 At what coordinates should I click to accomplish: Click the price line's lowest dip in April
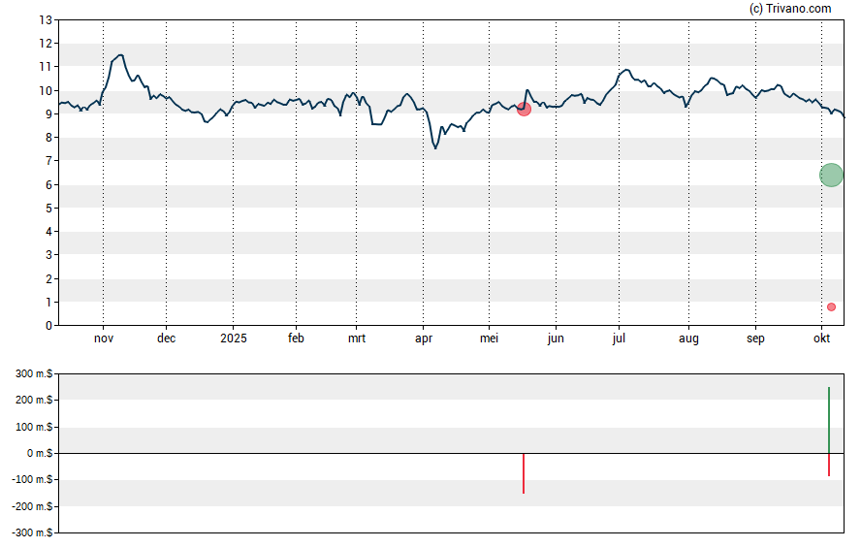[435, 147]
